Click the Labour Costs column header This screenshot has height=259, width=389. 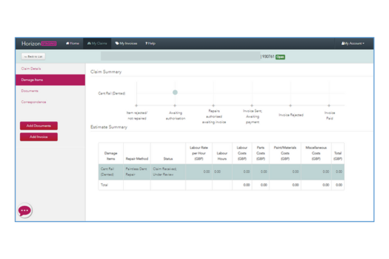tap(242, 153)
